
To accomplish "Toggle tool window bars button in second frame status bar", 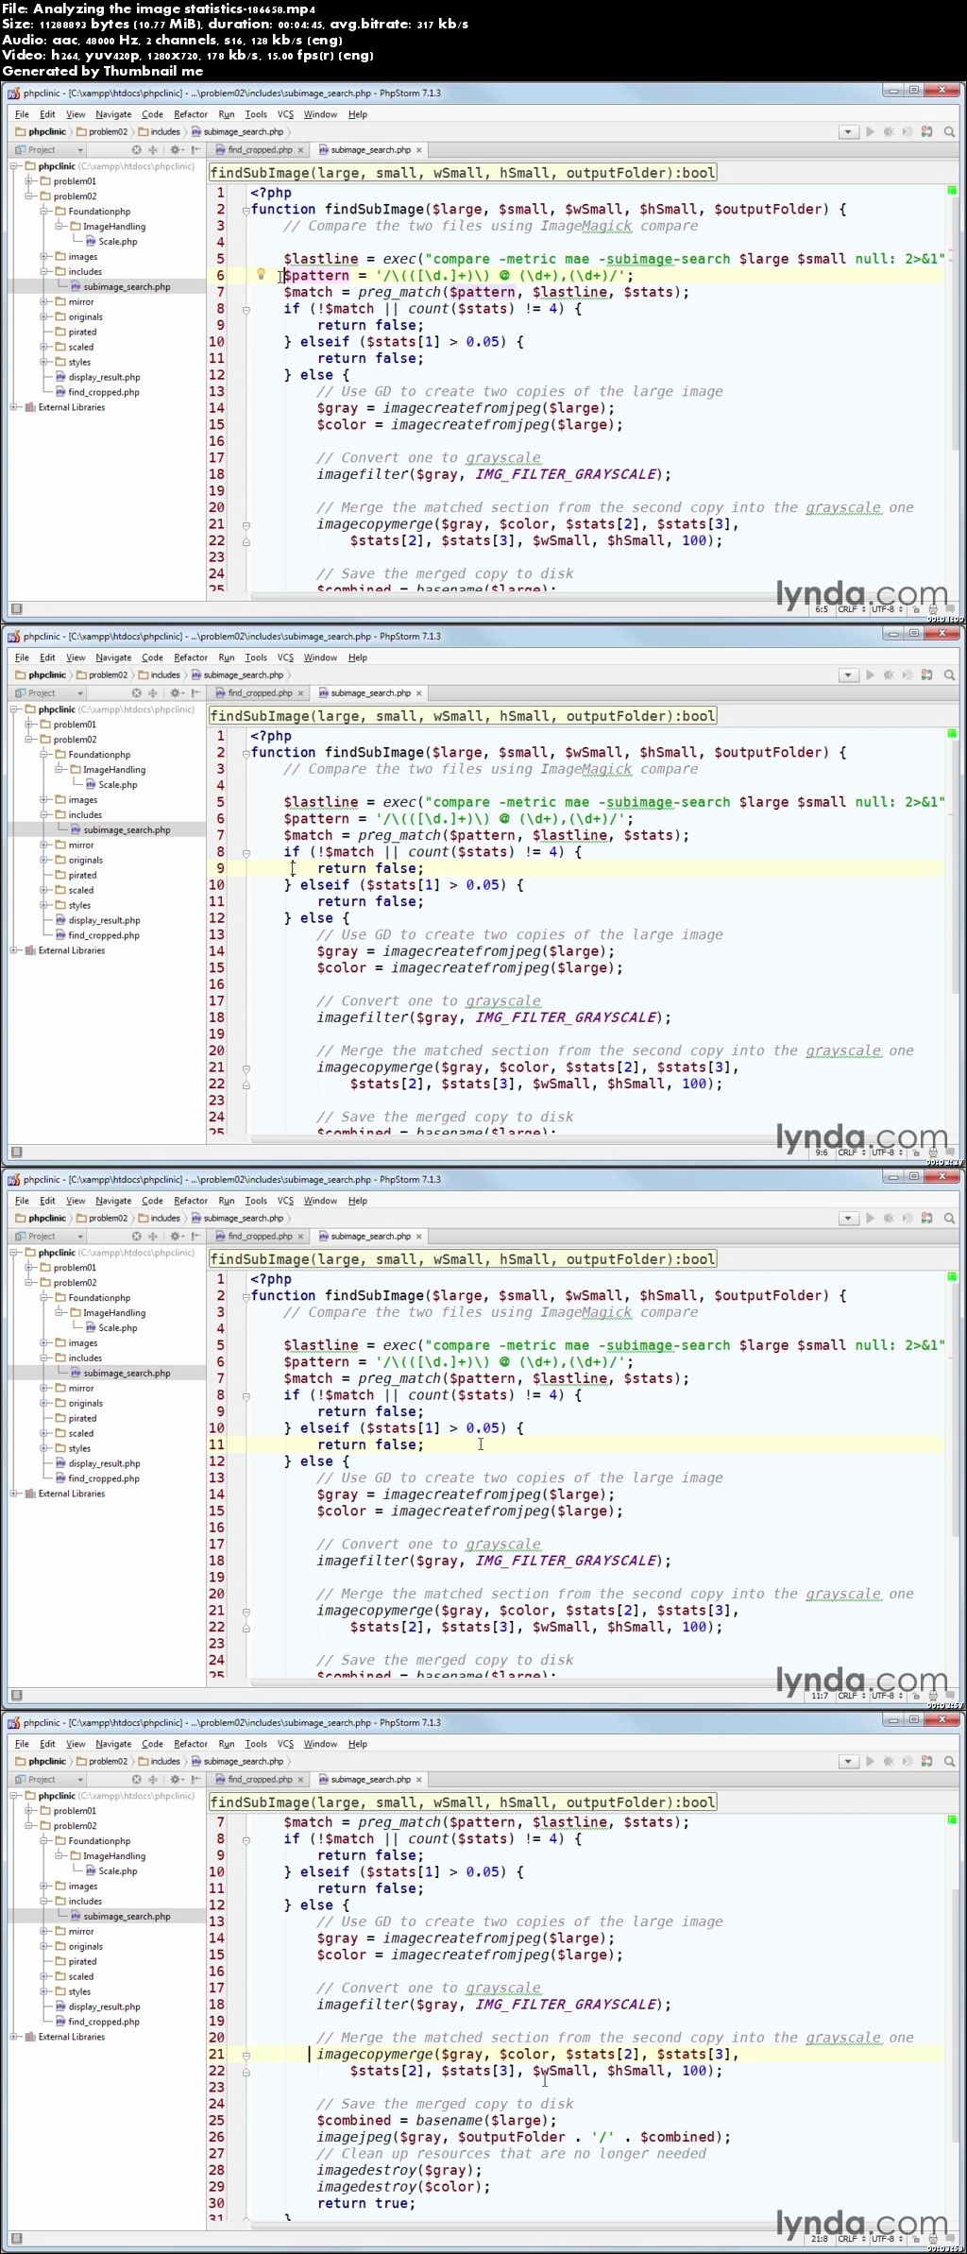I will pos(16,1153).
